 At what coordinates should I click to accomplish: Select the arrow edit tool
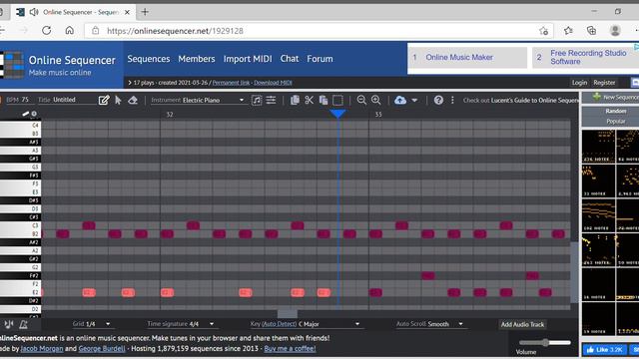coord(118,100)
